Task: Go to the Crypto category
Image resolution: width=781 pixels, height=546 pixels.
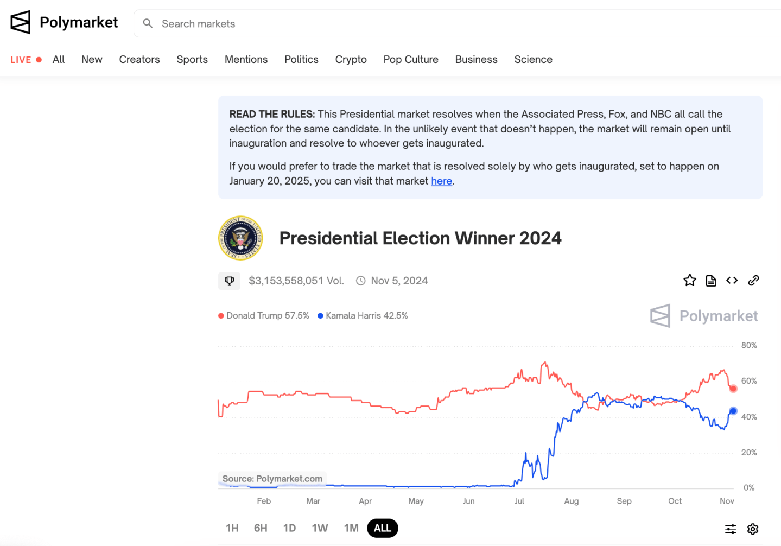Action: tap(351, 60)
